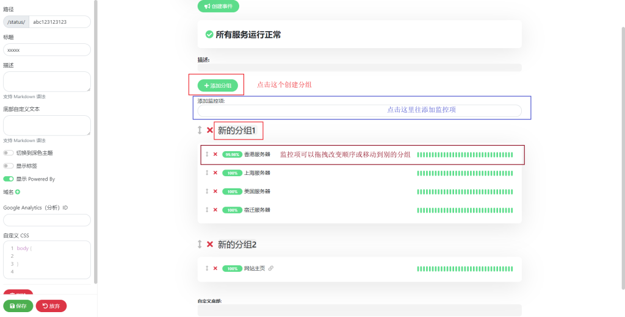Click drag handle of 上海服务器 row

click(207, 173)
